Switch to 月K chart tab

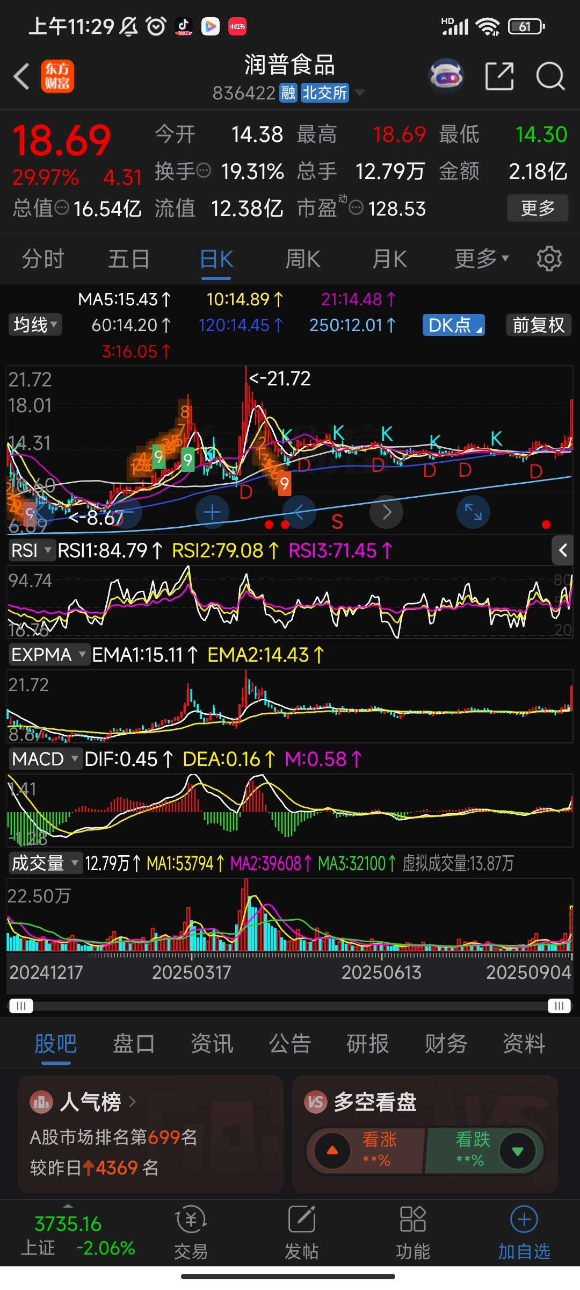click(x=390, y=259)
